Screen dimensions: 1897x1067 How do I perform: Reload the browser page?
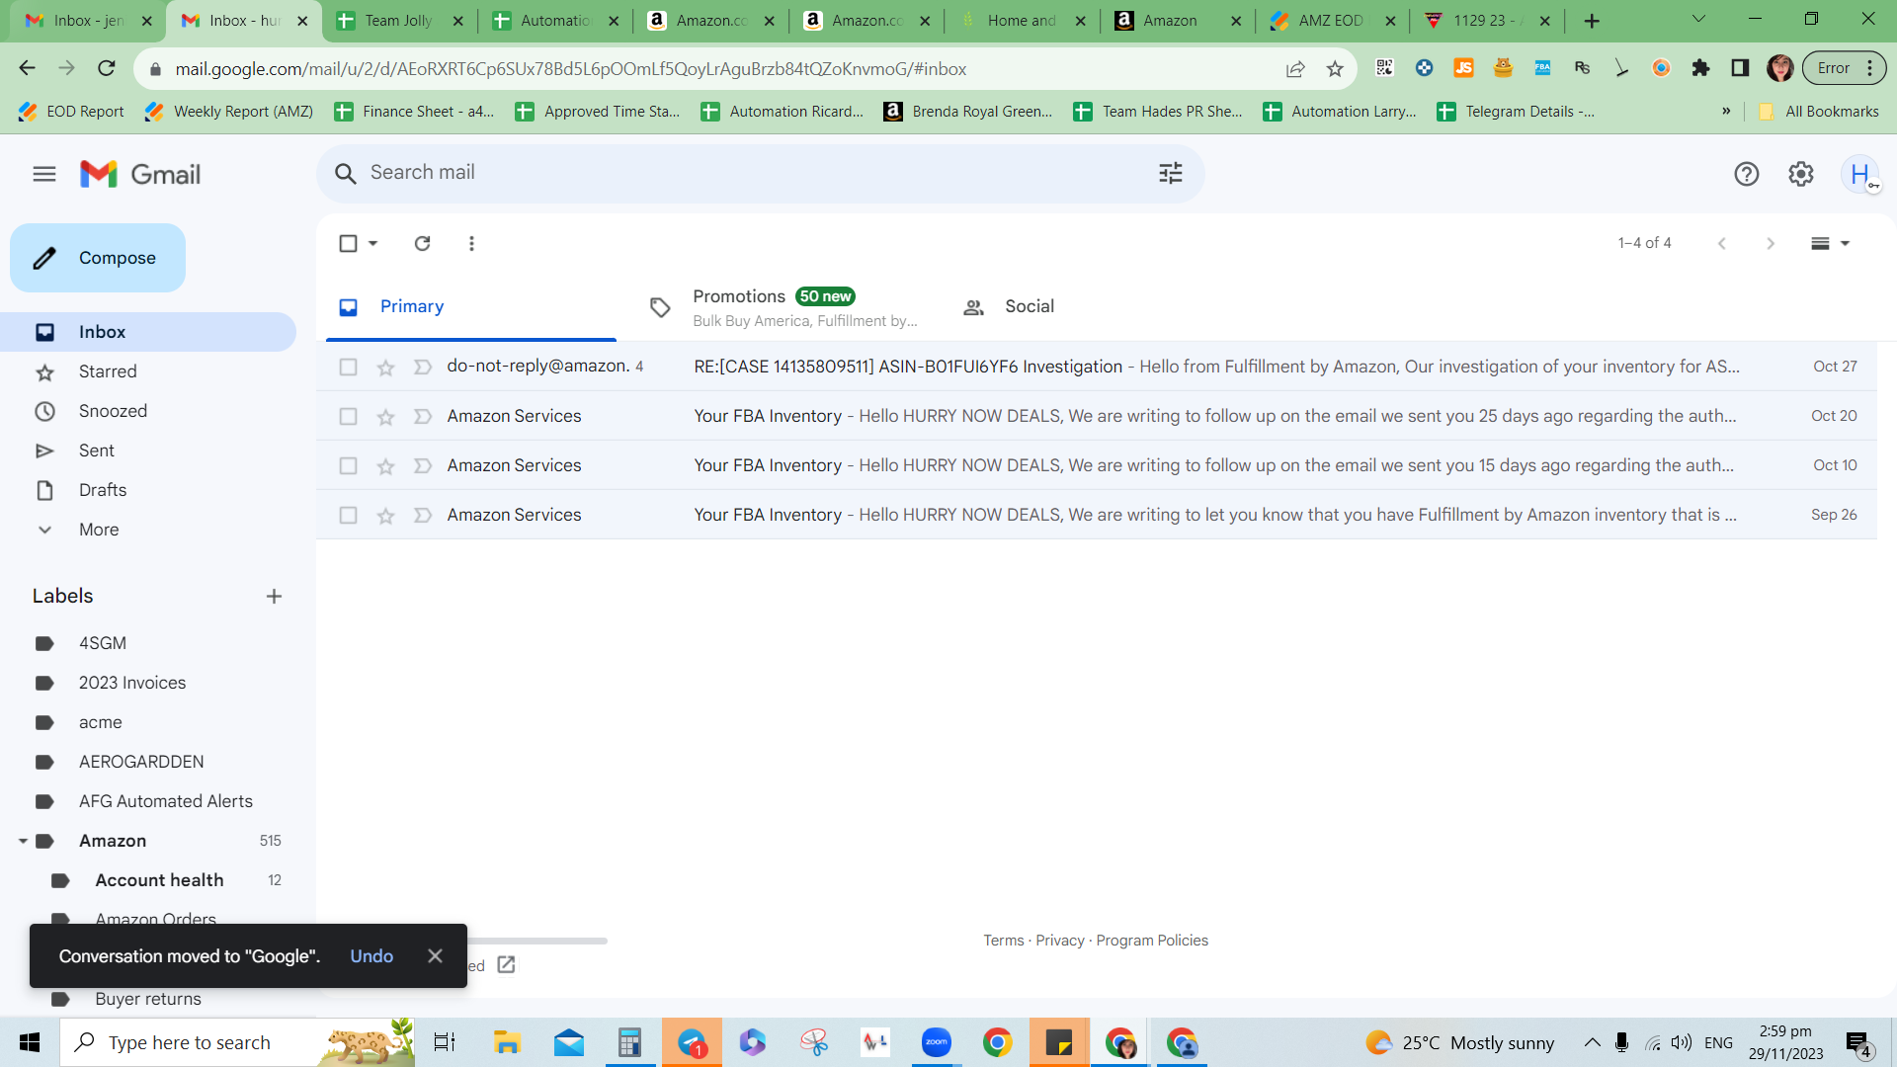point(107,68)
